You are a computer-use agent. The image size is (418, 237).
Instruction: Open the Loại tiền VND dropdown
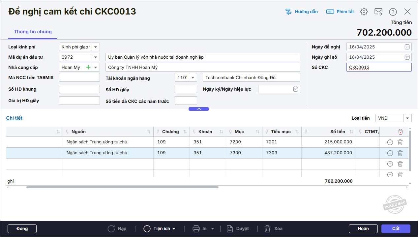click(407, 118)
